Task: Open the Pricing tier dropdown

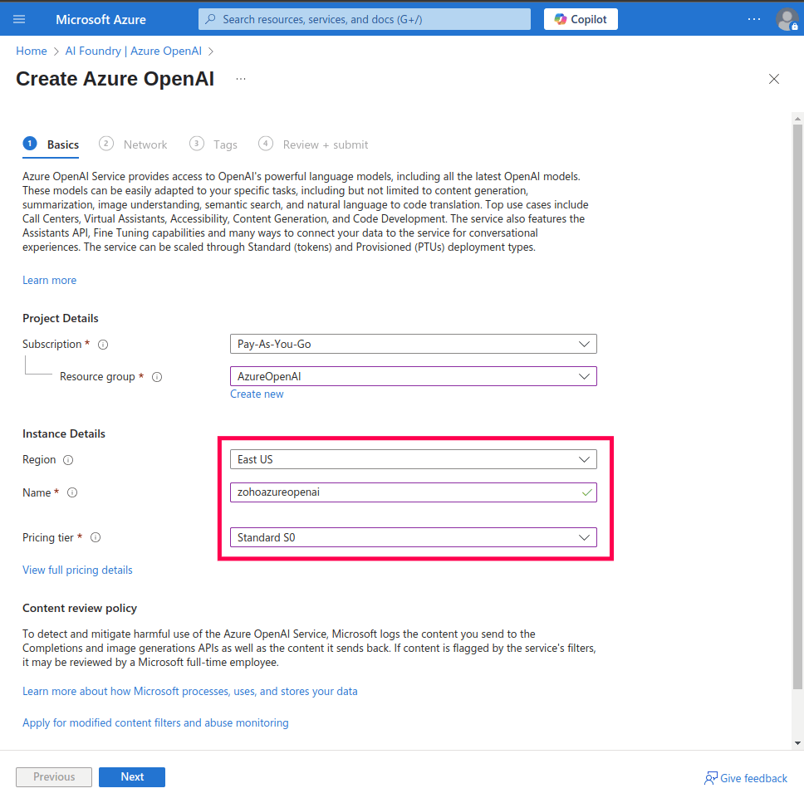Action: tap(584, 536)
